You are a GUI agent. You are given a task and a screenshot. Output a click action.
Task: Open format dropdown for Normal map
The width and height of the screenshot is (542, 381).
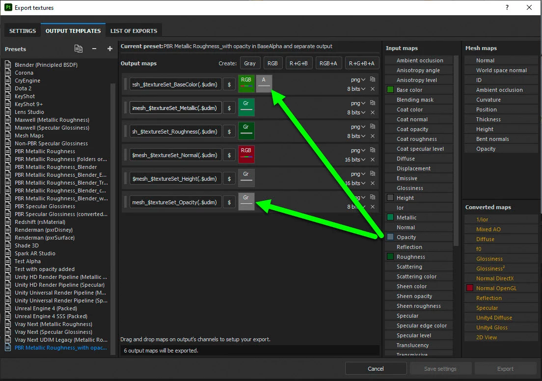pyautogui.click(x=358, y=150)
